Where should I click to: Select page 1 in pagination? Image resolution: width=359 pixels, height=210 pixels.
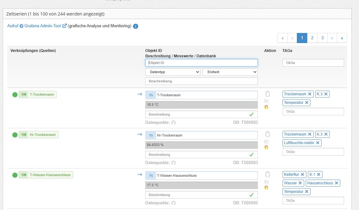[x=302, y=38]
